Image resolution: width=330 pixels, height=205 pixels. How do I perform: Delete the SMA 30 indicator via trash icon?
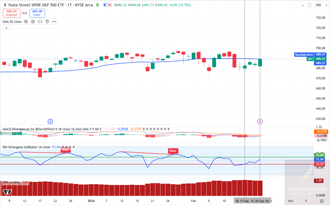[47, 22]
